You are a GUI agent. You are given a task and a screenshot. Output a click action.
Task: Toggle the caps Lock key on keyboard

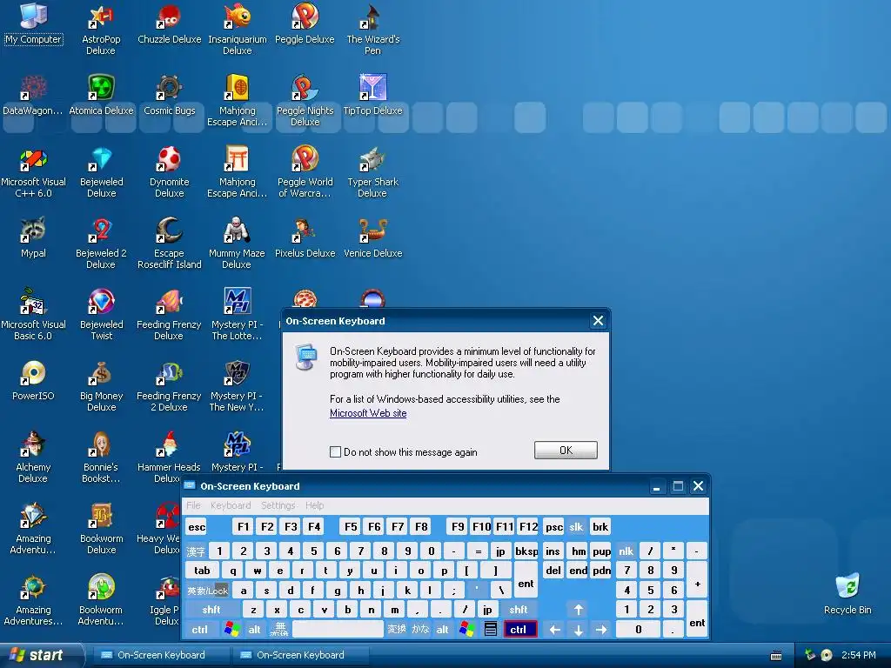(x=207, y=591)
